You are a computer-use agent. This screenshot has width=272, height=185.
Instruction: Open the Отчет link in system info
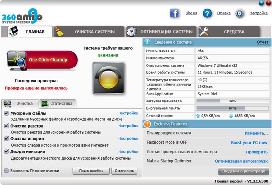pyautogui.click(x=263, y=42)
